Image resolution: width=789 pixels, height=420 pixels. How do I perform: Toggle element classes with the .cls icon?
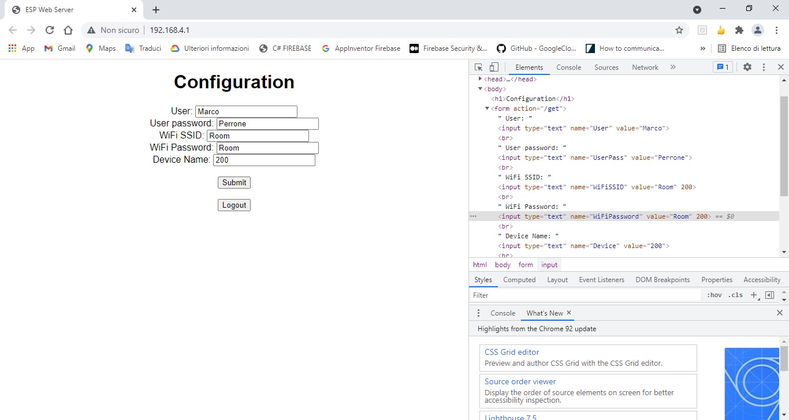pos(736,295)
